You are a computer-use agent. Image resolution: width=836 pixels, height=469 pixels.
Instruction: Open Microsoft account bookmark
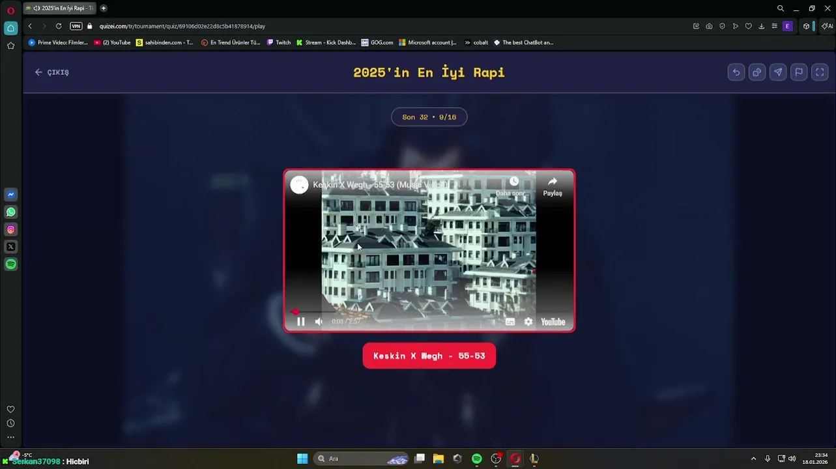click(x=427, y=42)
